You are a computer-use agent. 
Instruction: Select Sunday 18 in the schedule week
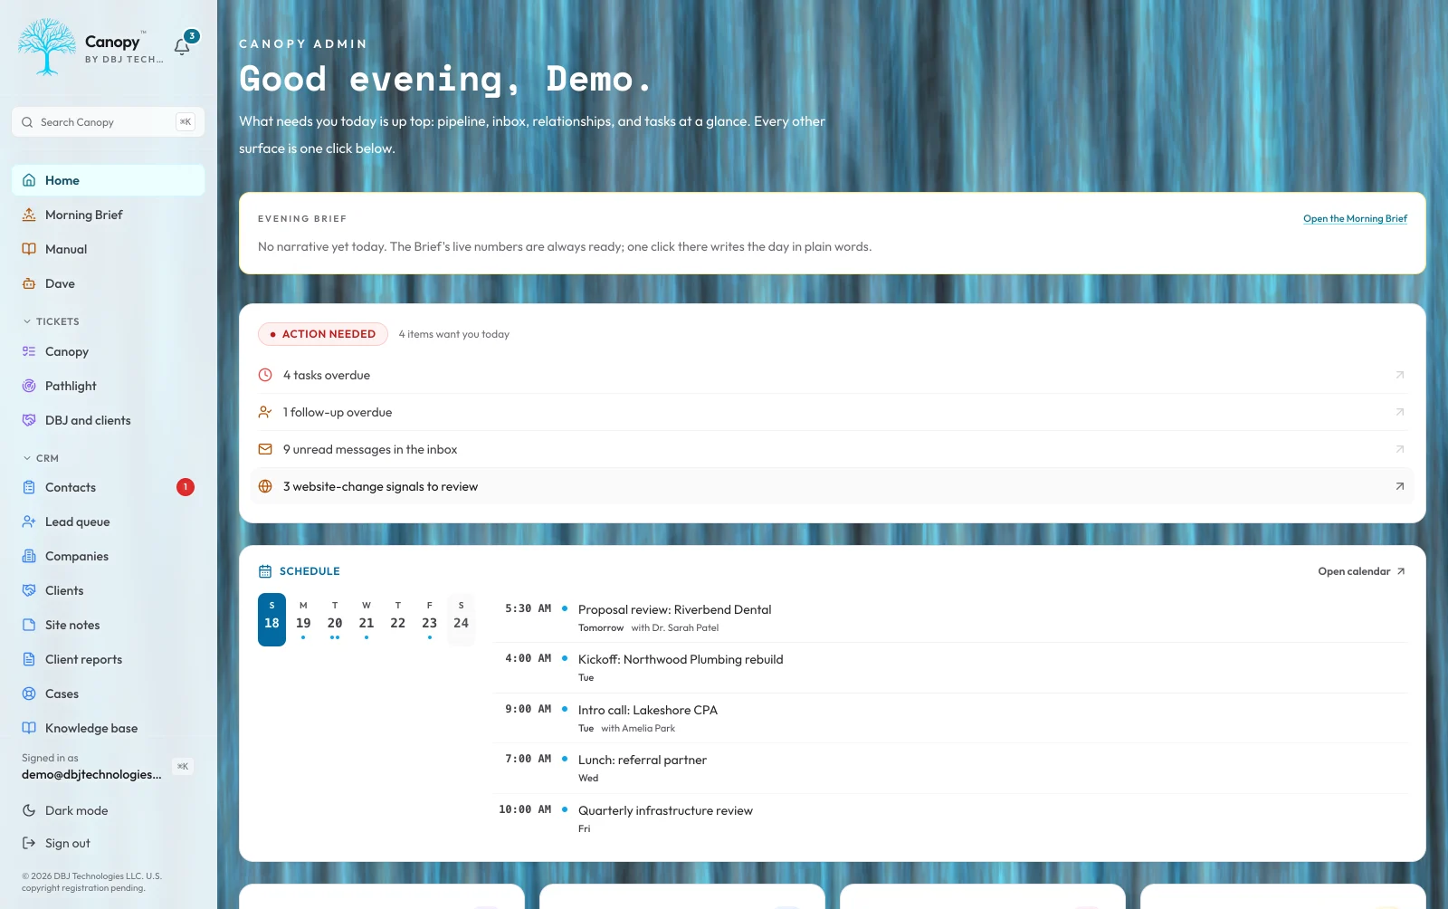coord(271,619)
